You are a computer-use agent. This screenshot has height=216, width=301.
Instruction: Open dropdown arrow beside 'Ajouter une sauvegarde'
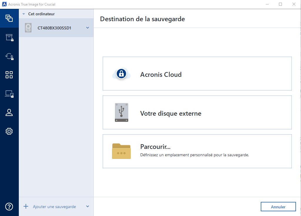point(87,207)
